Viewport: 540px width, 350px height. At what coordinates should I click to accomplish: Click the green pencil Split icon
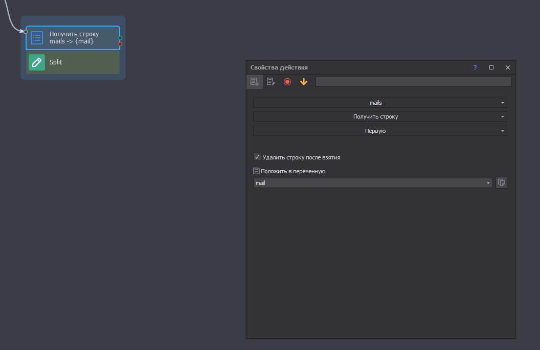pyautogui.click(x=37, y=62)
